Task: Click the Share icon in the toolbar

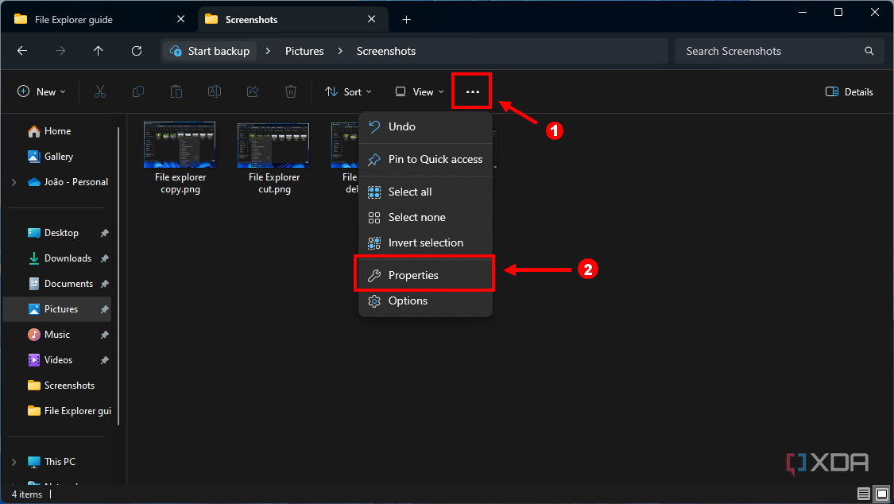Action: point(253,91)
